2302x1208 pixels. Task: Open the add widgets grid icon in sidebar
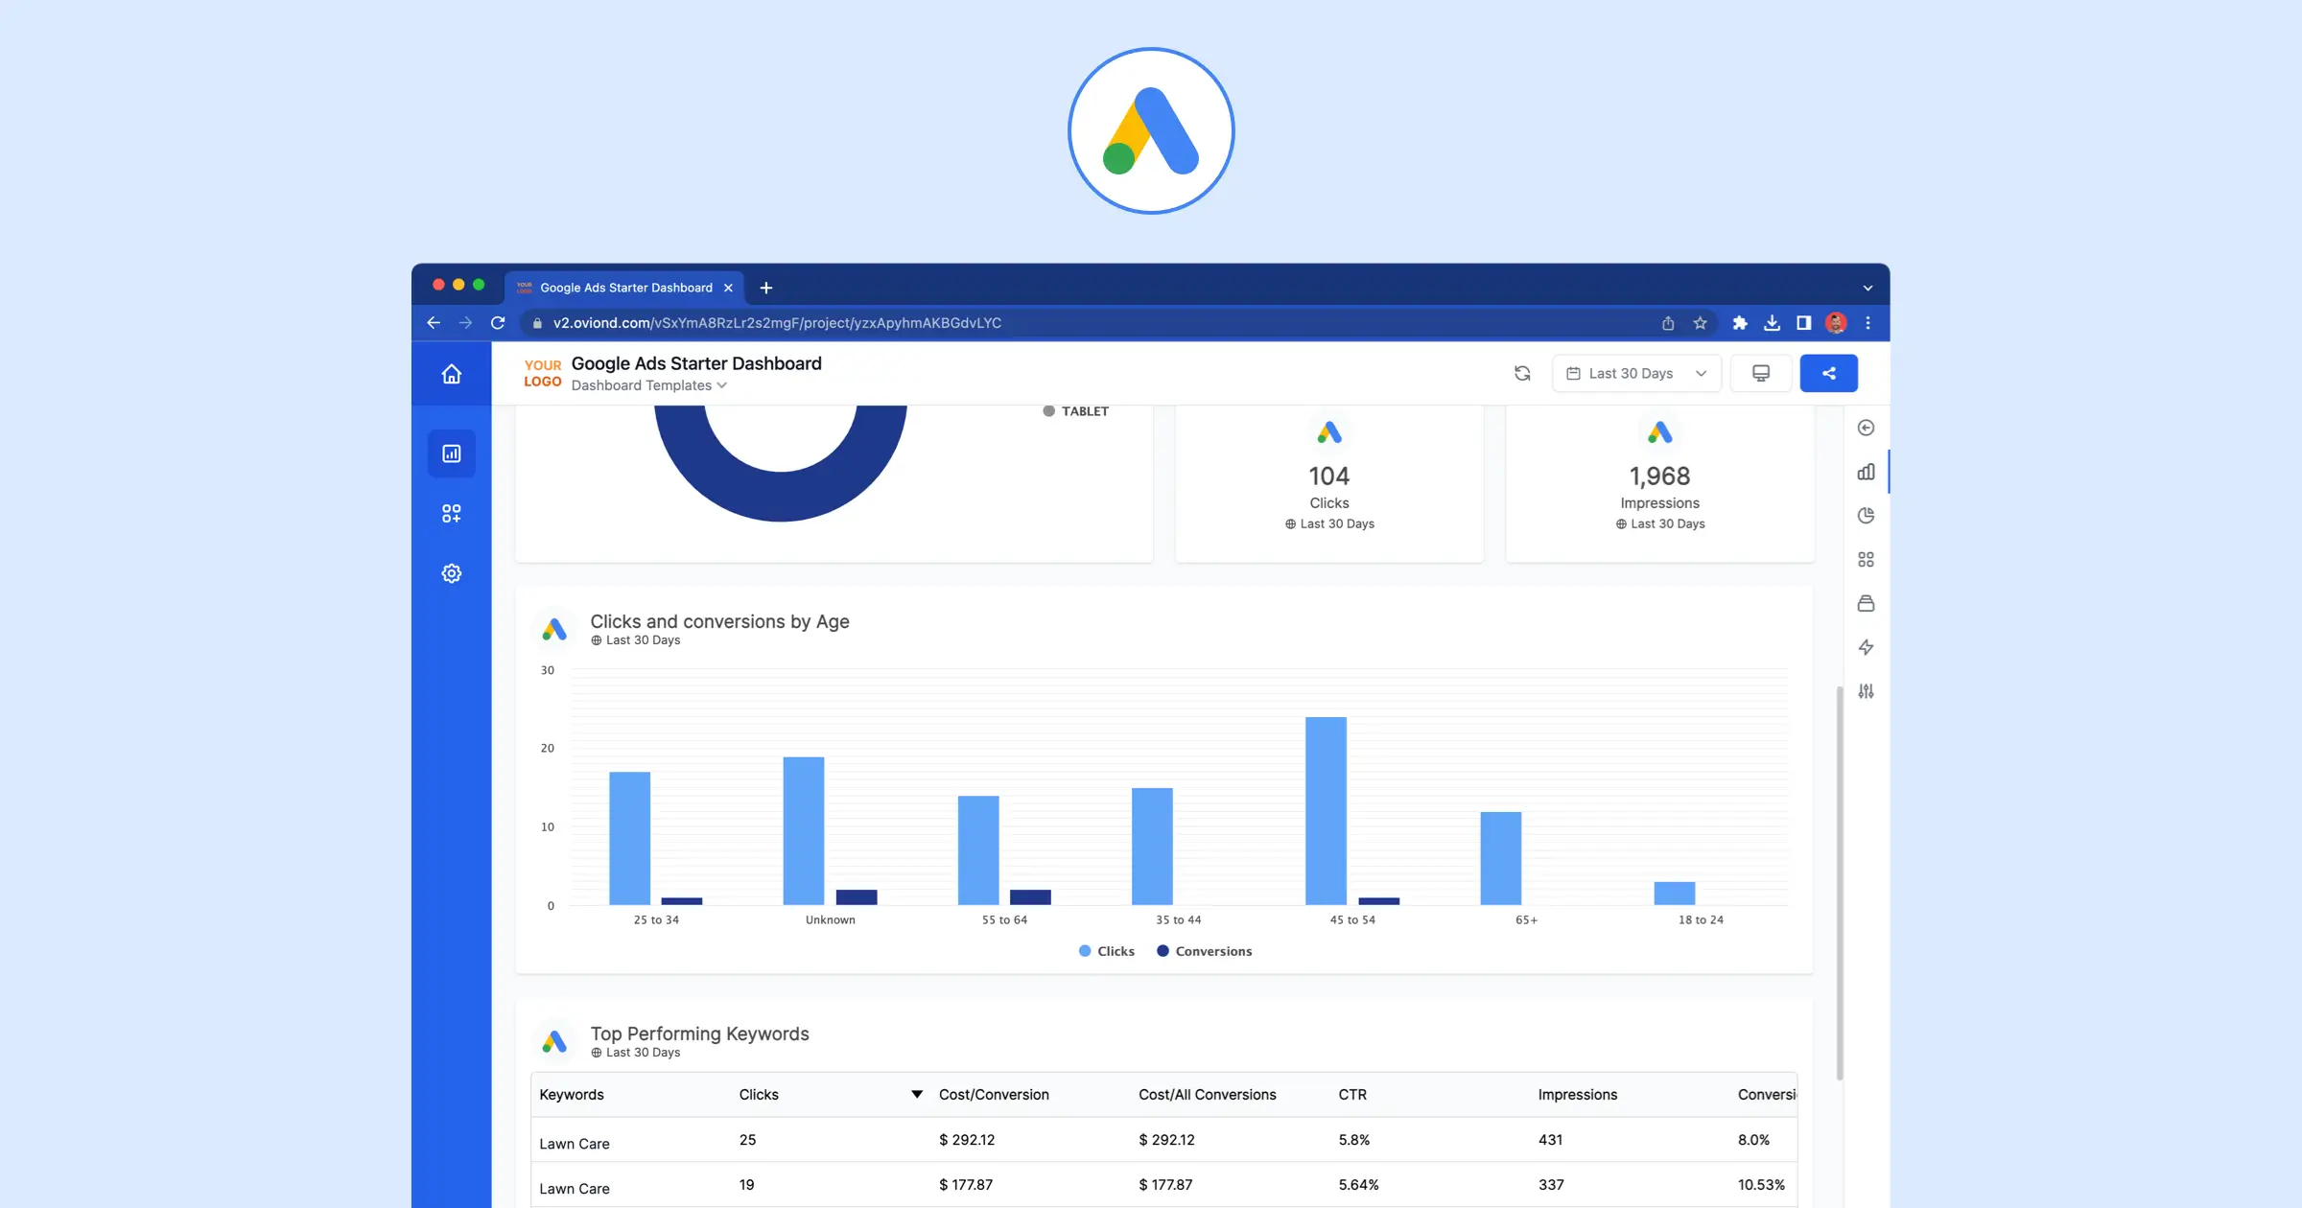(x=451, y=514)
